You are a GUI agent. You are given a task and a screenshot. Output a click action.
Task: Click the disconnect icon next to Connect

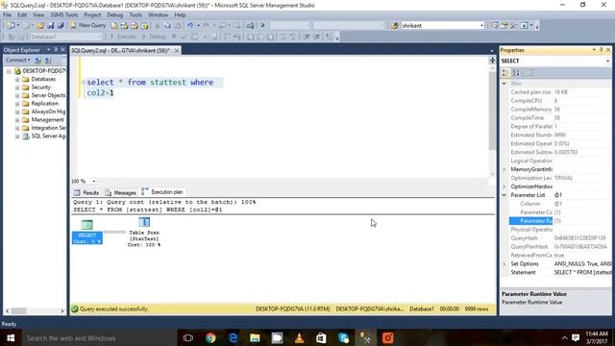click(x=48, y=60)
